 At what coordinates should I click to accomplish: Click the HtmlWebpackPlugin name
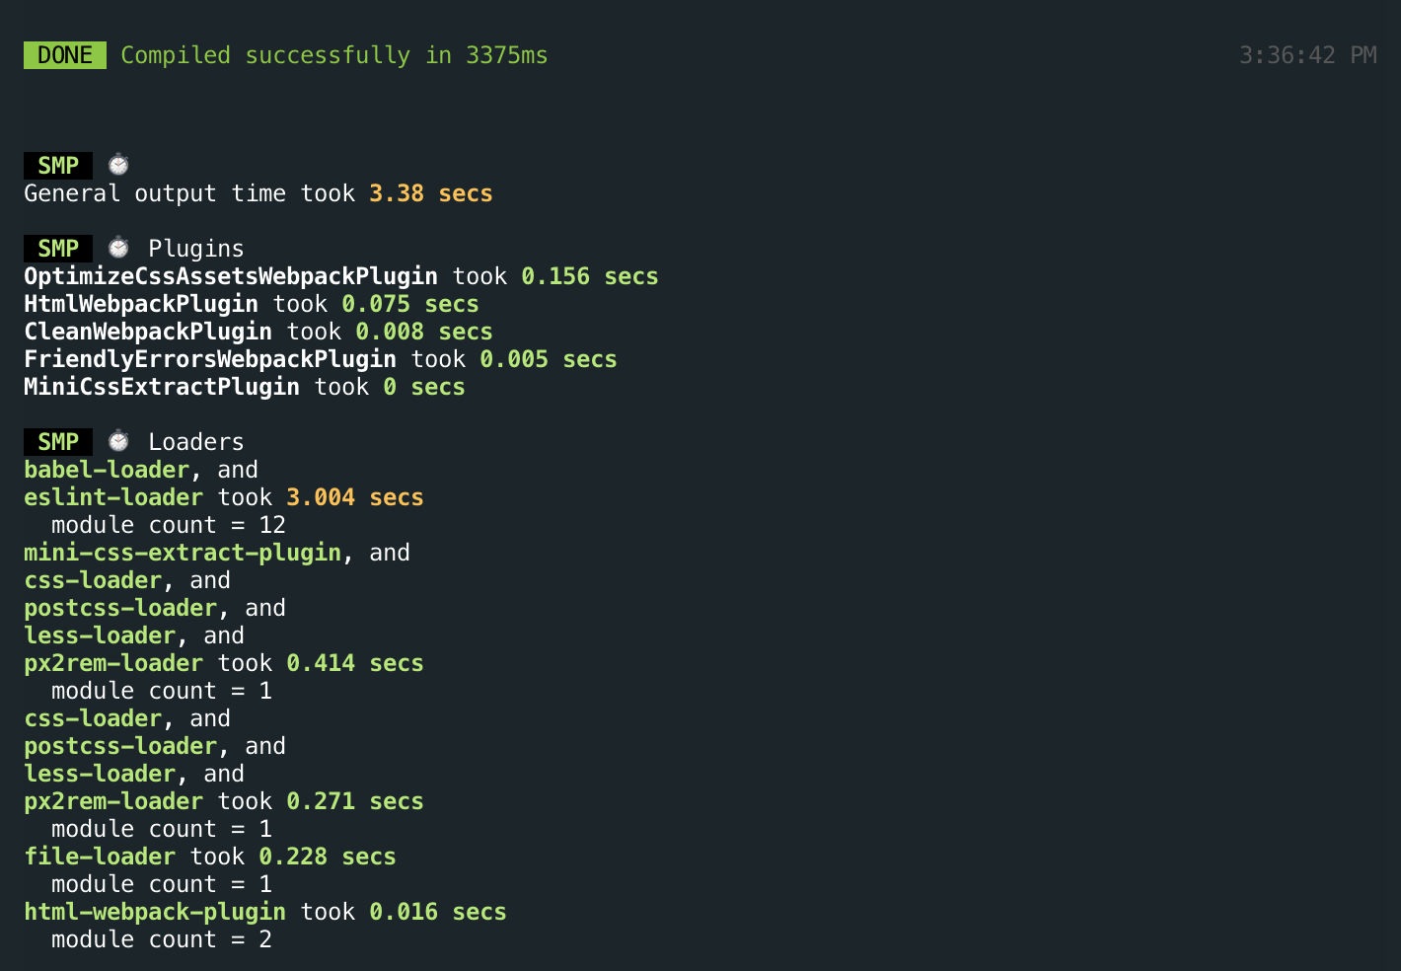click(x=141, y=304)
